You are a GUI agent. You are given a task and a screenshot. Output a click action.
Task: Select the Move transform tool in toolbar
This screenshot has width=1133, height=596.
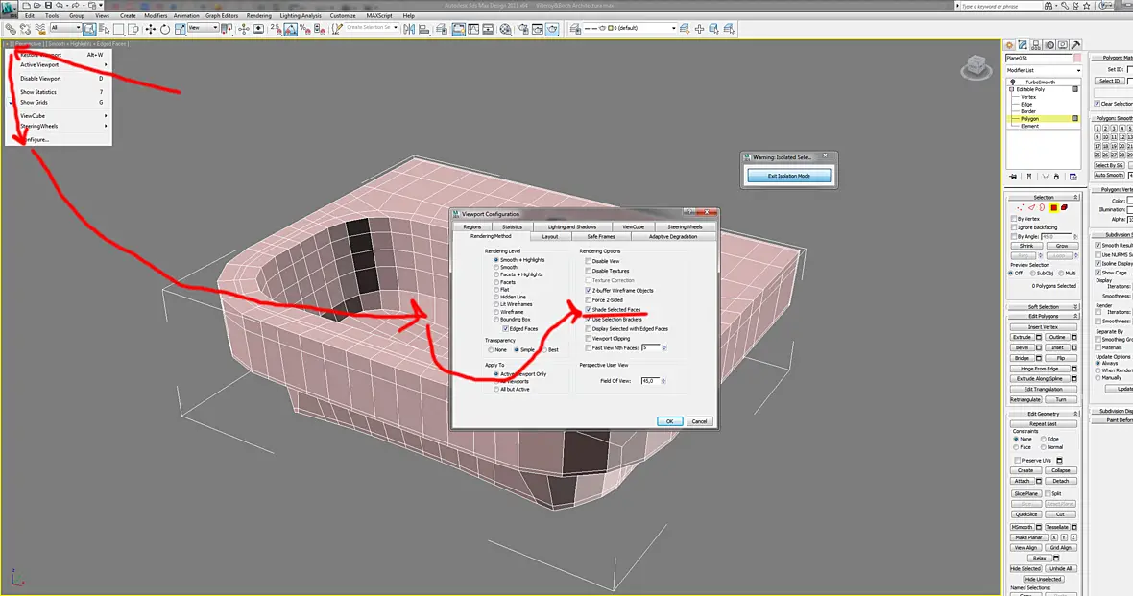[x=151, y=29]
